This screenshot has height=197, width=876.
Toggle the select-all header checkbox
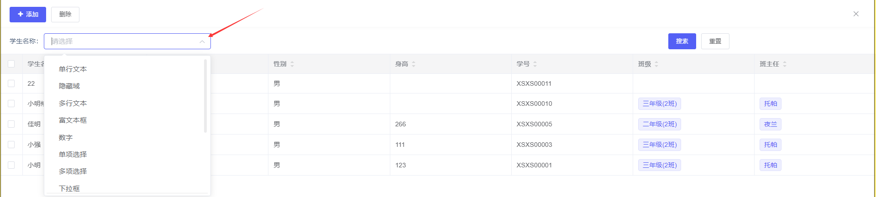[11, 64]
